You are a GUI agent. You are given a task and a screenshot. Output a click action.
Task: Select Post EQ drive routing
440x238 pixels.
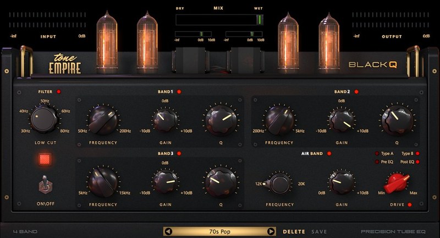410,162
